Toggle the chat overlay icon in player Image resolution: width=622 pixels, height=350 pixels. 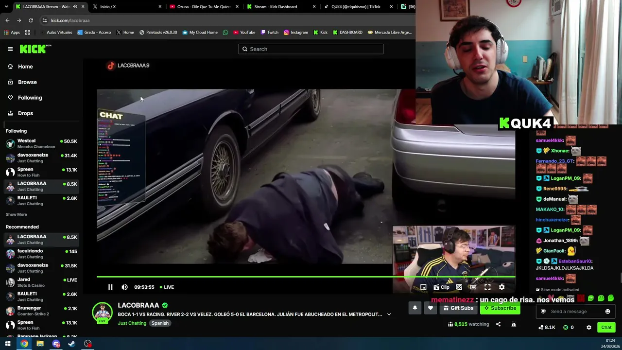(x=459, y=287)
